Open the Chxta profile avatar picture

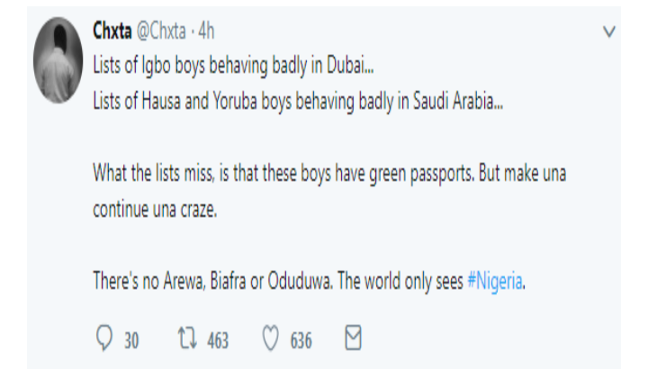tap(58, 60)
